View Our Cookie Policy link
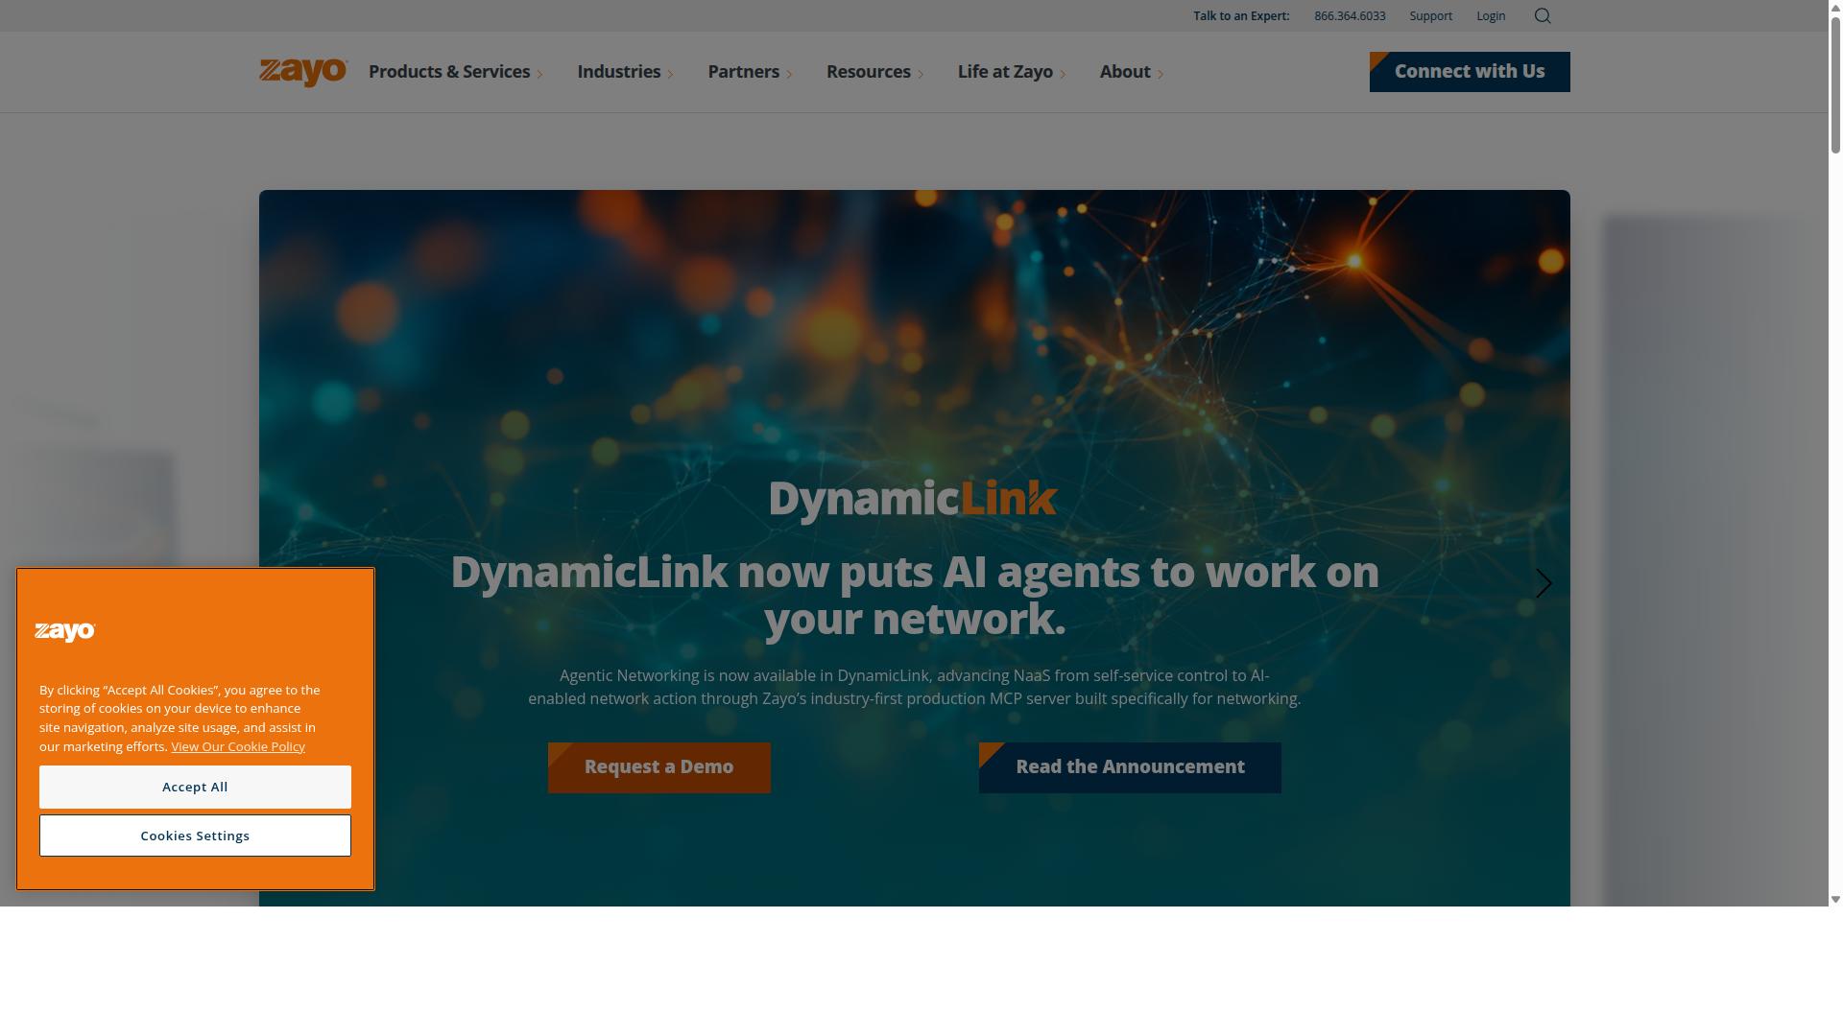The image size is (1843, 1036). (238, 746)
